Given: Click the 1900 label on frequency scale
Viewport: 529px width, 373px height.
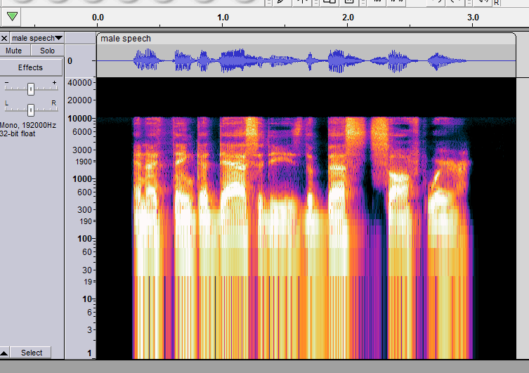Looking at the screenshot, I should [x=84, y=162].
